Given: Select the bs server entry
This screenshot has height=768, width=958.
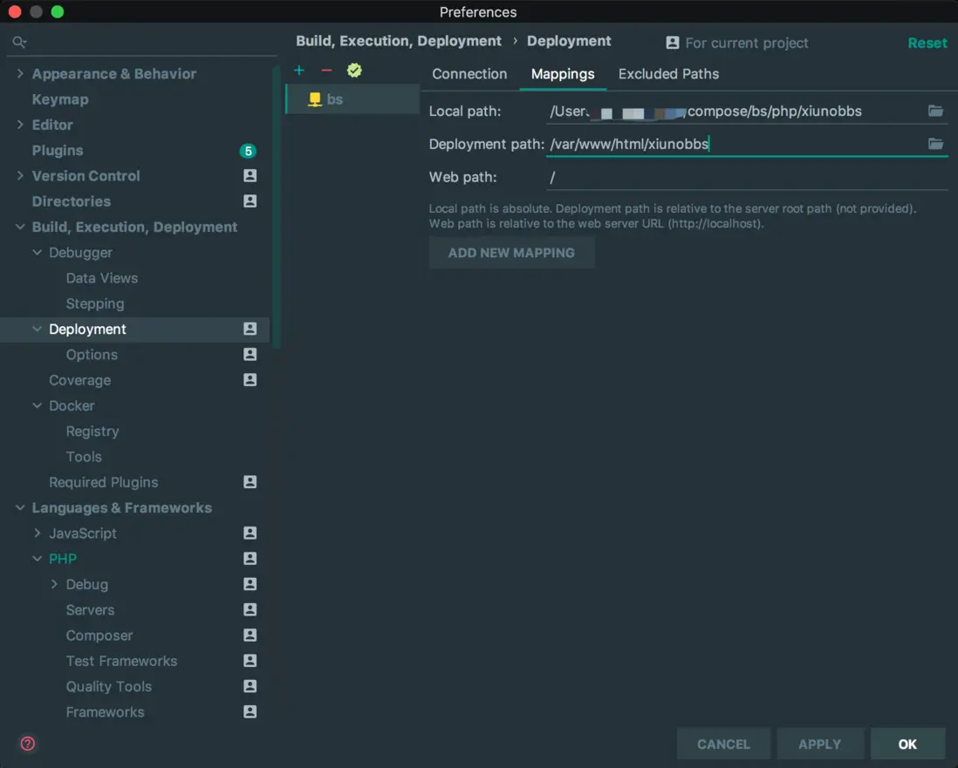Looking at the screenshot, I should [x=335, y=99].
